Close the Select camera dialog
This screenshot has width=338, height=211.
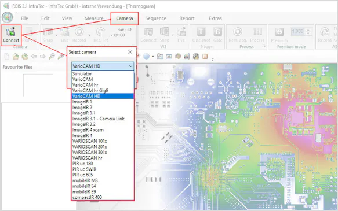coord(130,52)
